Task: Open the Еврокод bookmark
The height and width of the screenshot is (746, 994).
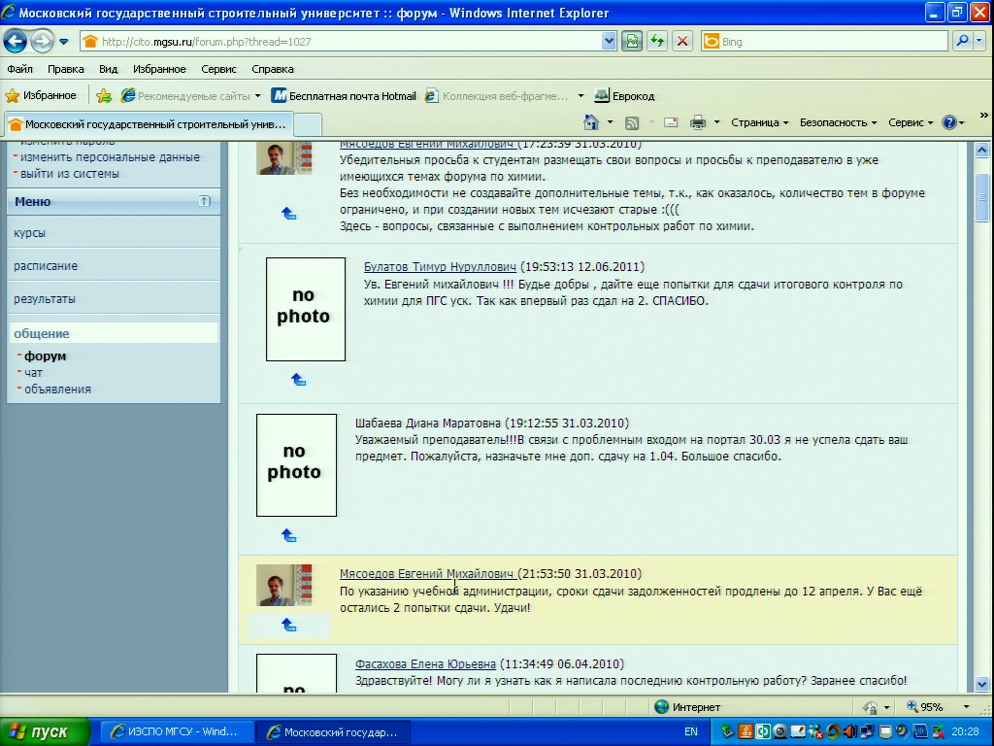Action: (624, 96)
